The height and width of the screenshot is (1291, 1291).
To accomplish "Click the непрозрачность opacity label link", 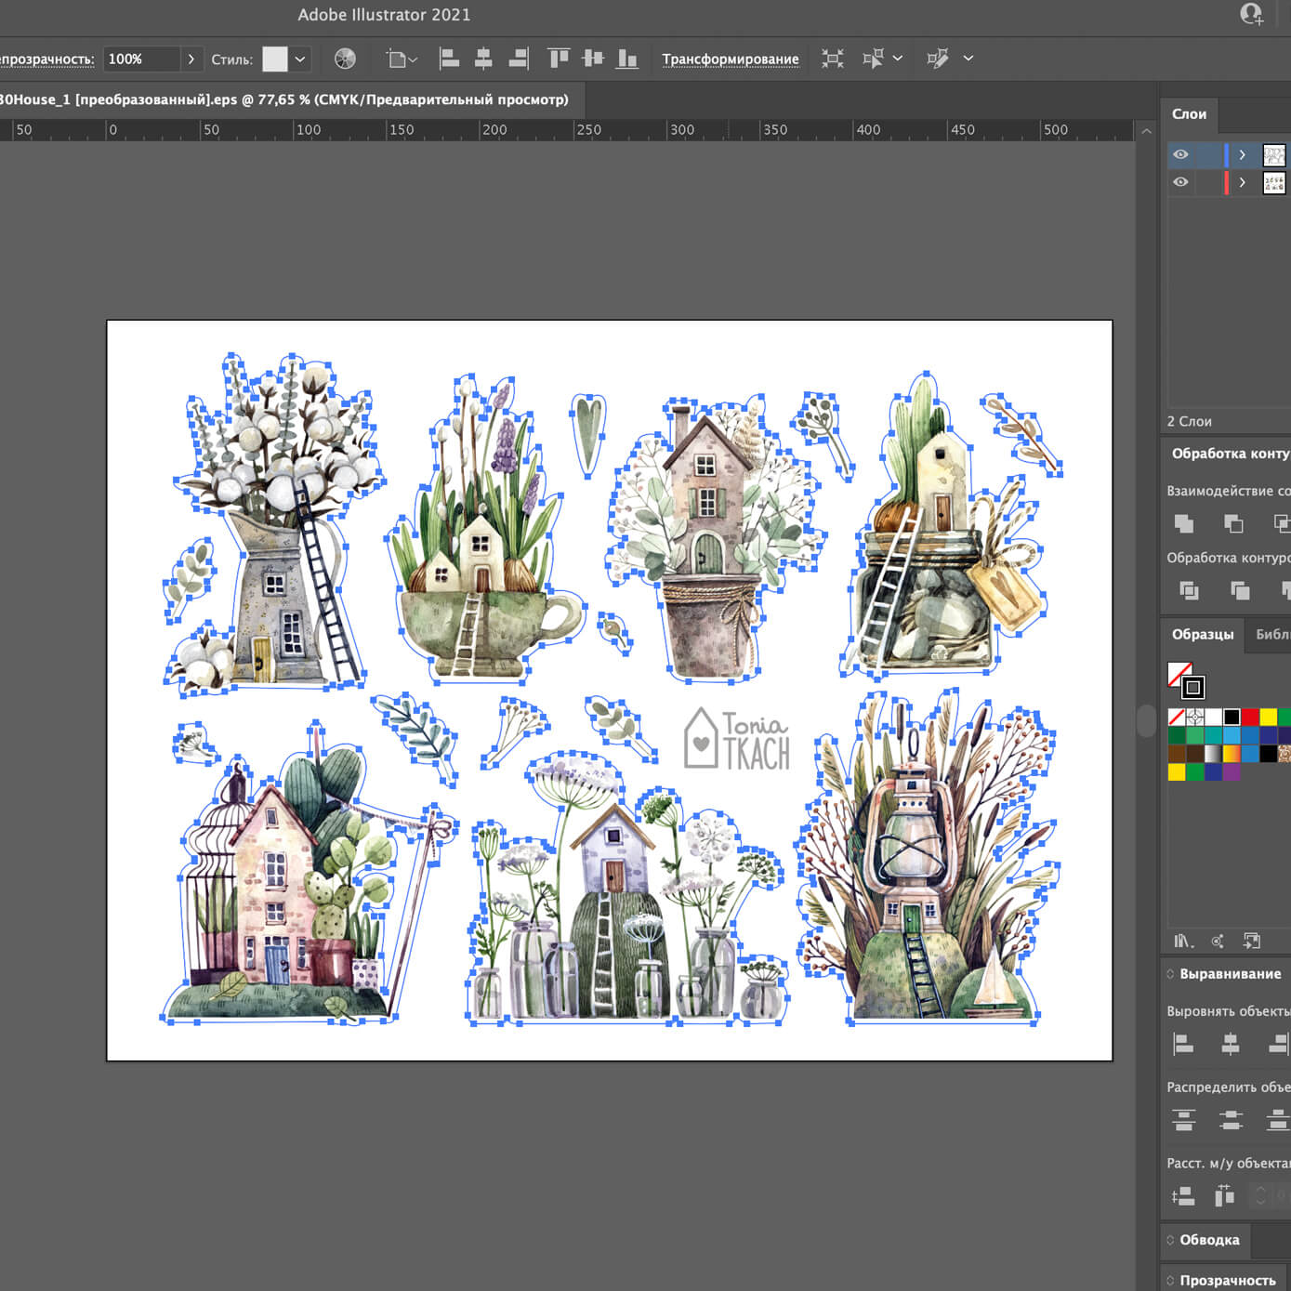I will [x=46, y=59].
